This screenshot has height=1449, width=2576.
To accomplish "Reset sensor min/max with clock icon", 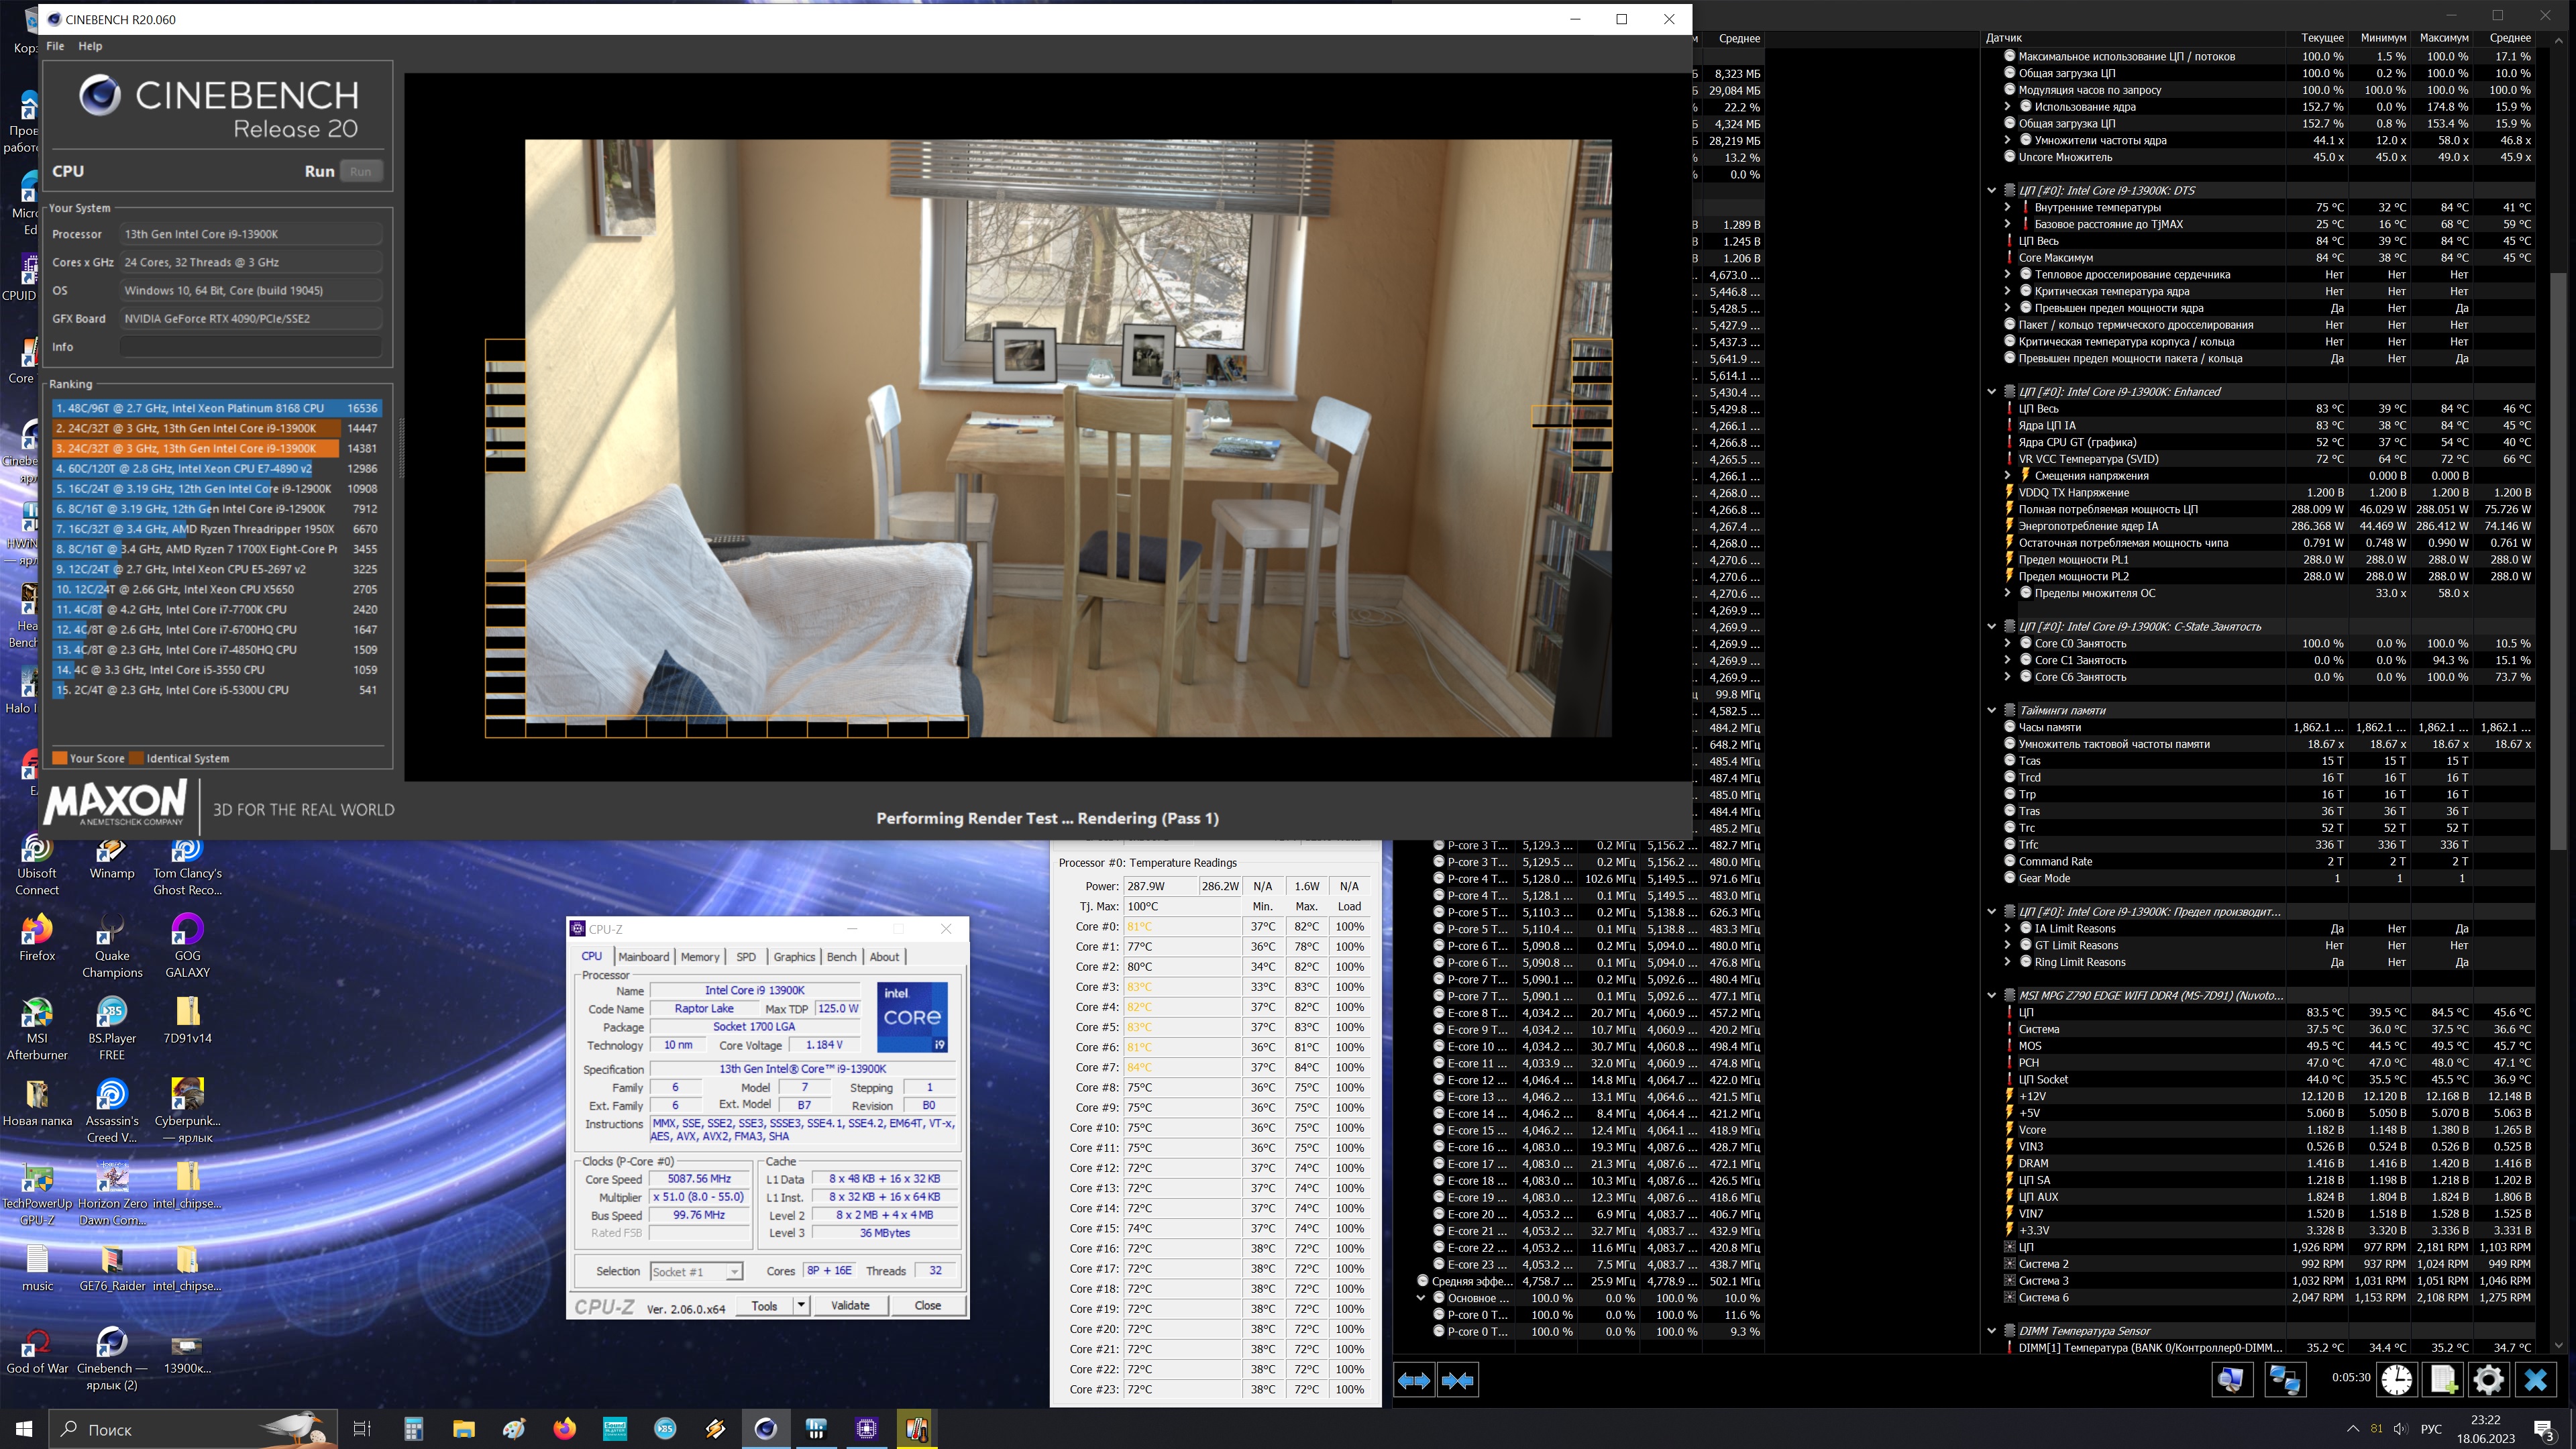I will [2396, 1380].
